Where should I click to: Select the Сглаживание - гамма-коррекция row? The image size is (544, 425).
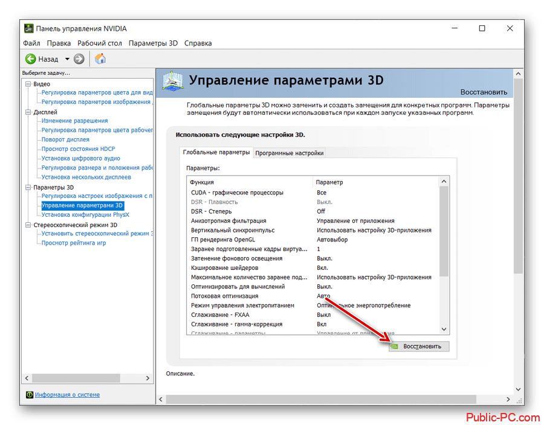coord(313,324)
